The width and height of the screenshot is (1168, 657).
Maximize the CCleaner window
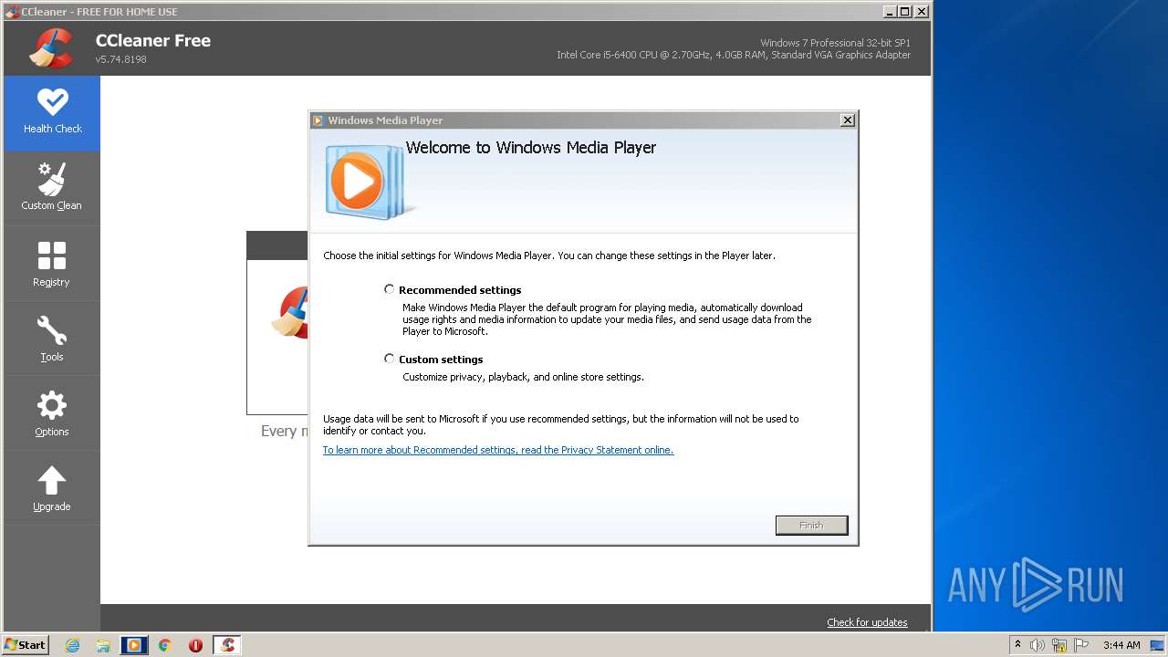click(904, 12)
